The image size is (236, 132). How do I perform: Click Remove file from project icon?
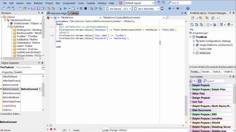[x=53, y=8]
